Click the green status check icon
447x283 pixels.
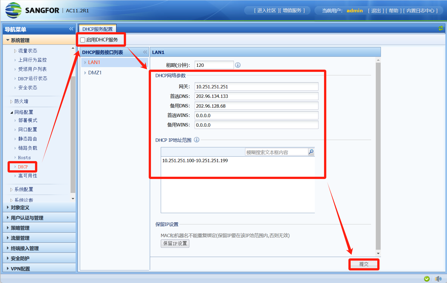(427, 279)
